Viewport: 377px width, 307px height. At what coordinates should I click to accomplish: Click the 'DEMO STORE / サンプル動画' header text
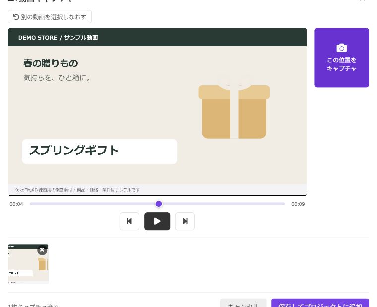58,38
